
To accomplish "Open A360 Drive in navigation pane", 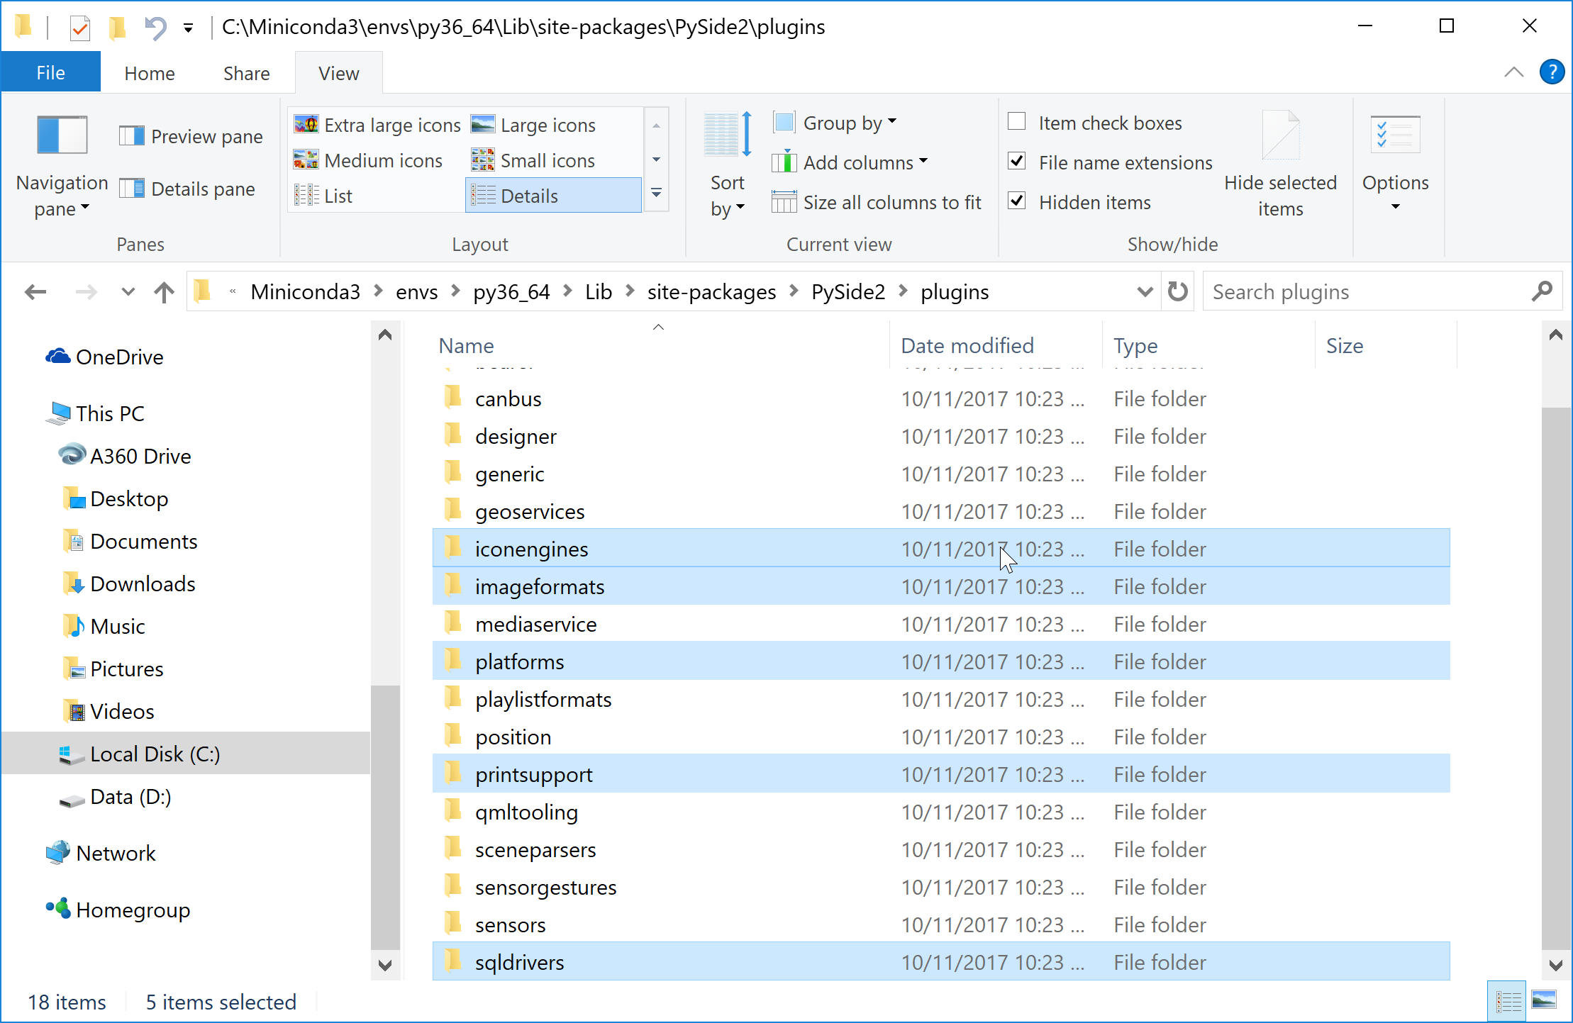I will click(124, 456).
